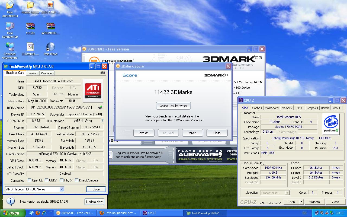
Task: Click the Firefox quick launch icon
Action: point(38,213)
